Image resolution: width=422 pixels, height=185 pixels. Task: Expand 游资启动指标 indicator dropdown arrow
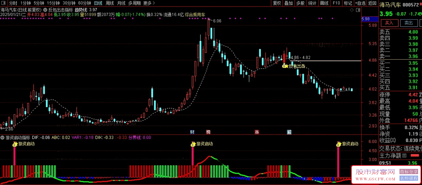pyautogui.click(x=2, y=138)
